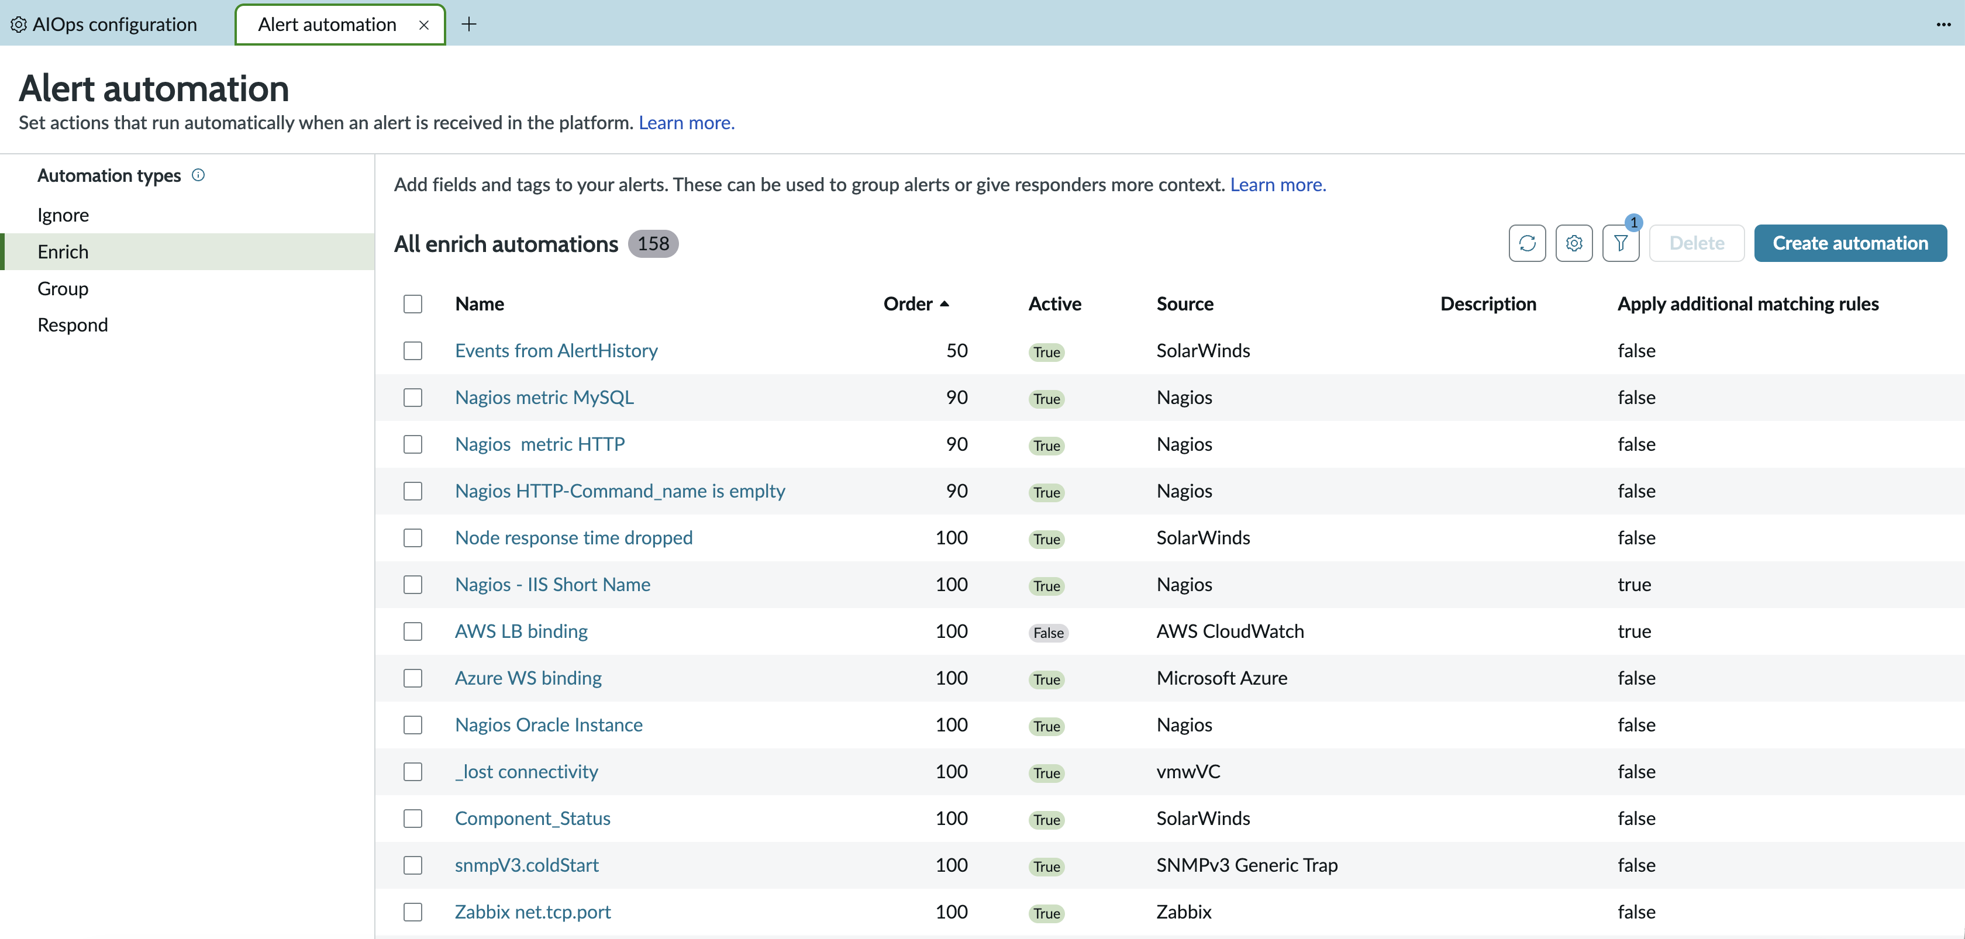Click the 158 automations count badge
This screenshot has width=1965, height=939.
click(x=653, y=243)
